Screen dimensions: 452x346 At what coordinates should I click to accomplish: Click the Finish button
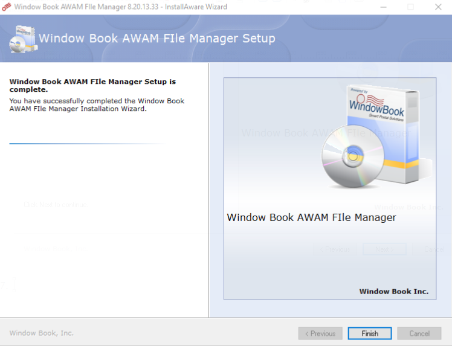coord(370,333)
